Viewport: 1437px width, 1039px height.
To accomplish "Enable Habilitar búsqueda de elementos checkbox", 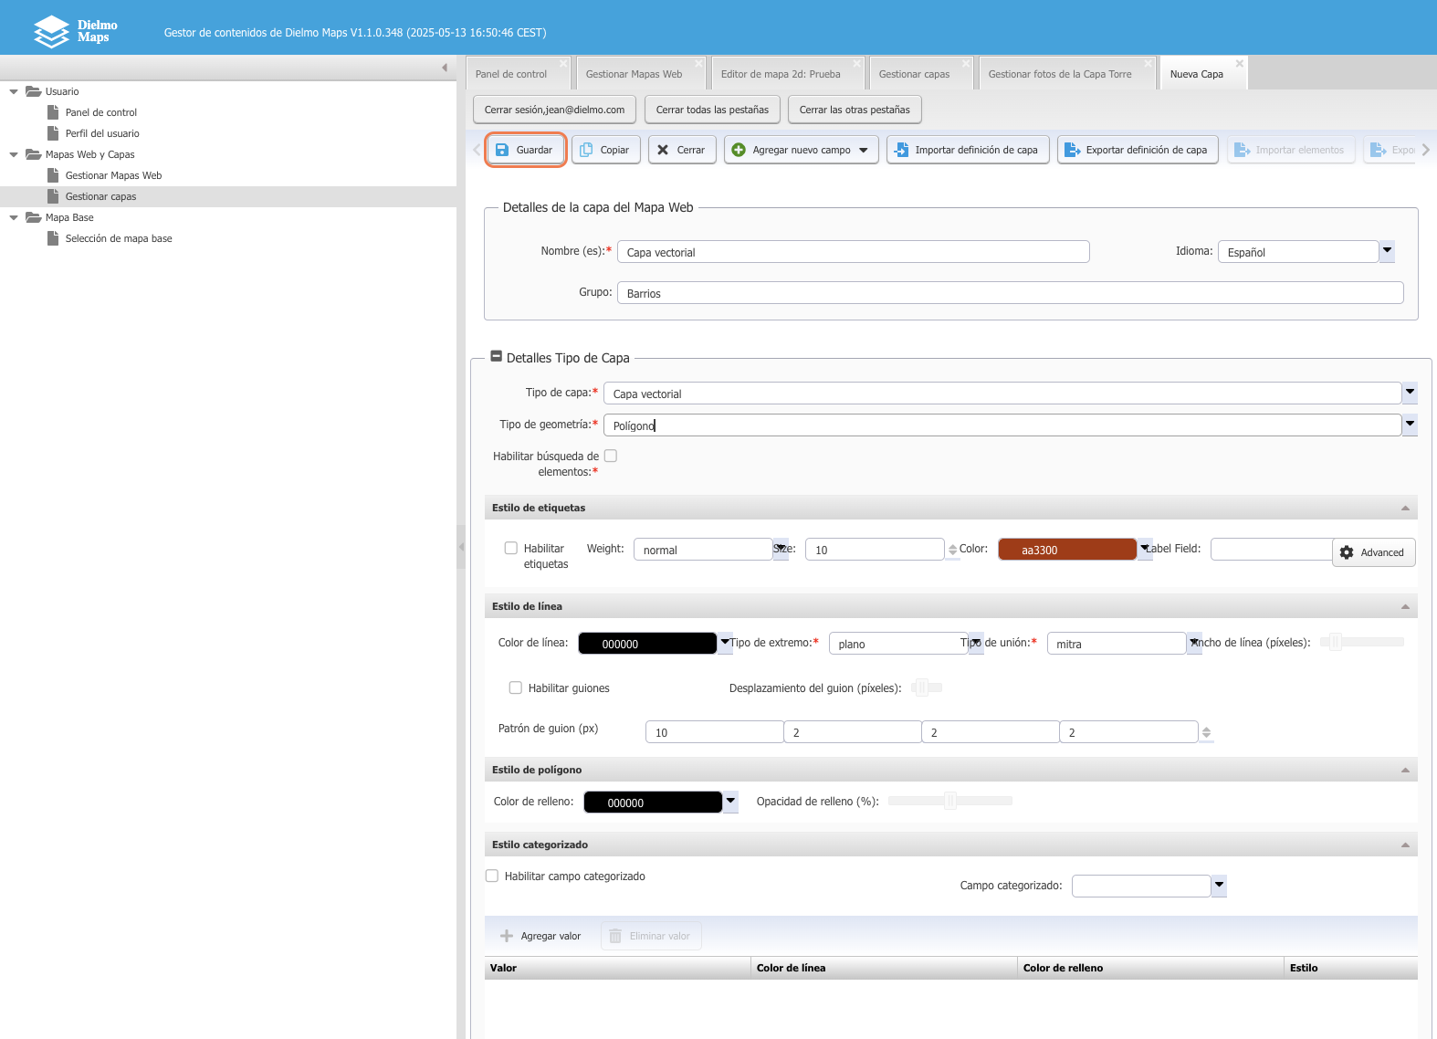I will click(x=611, y=456).
